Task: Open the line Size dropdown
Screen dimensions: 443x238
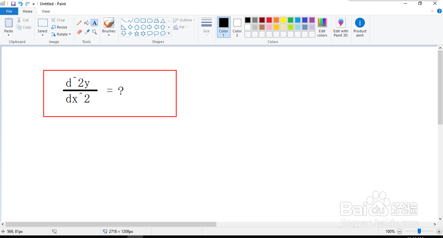Action: point(206,27)
